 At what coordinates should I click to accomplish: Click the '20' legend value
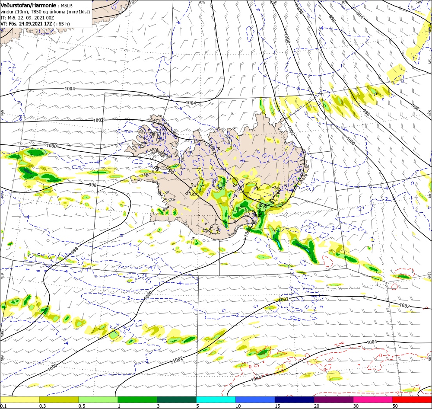[317, 406]
